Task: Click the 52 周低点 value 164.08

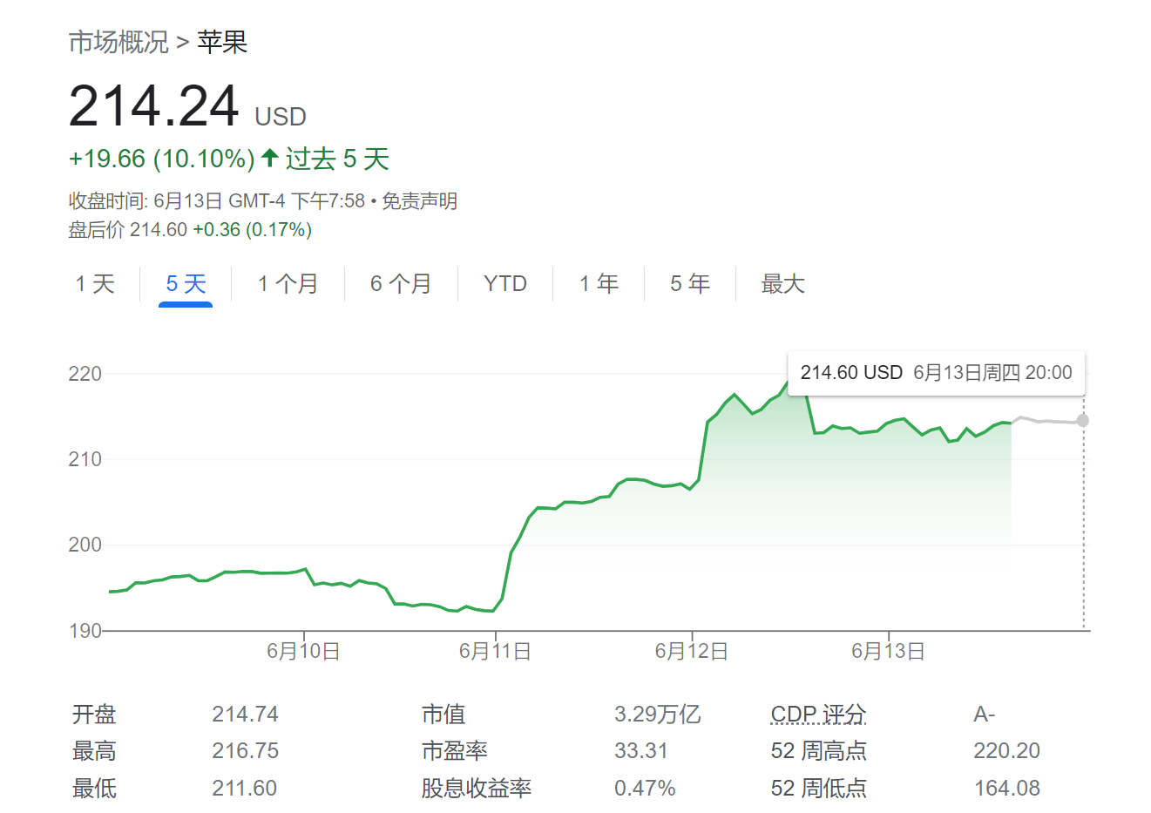Action: (1006, 789)
